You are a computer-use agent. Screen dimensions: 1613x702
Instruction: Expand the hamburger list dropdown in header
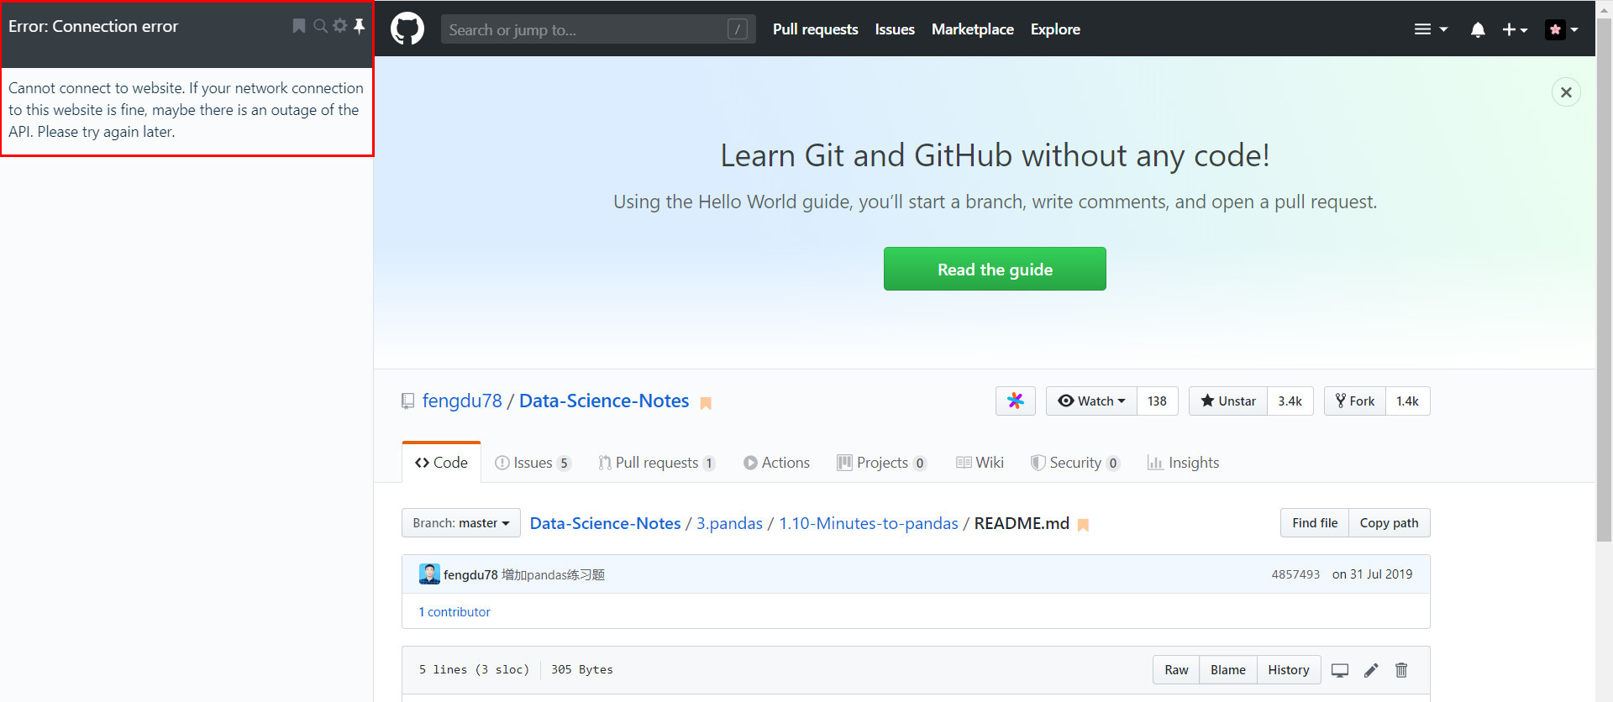[1431, 29]
